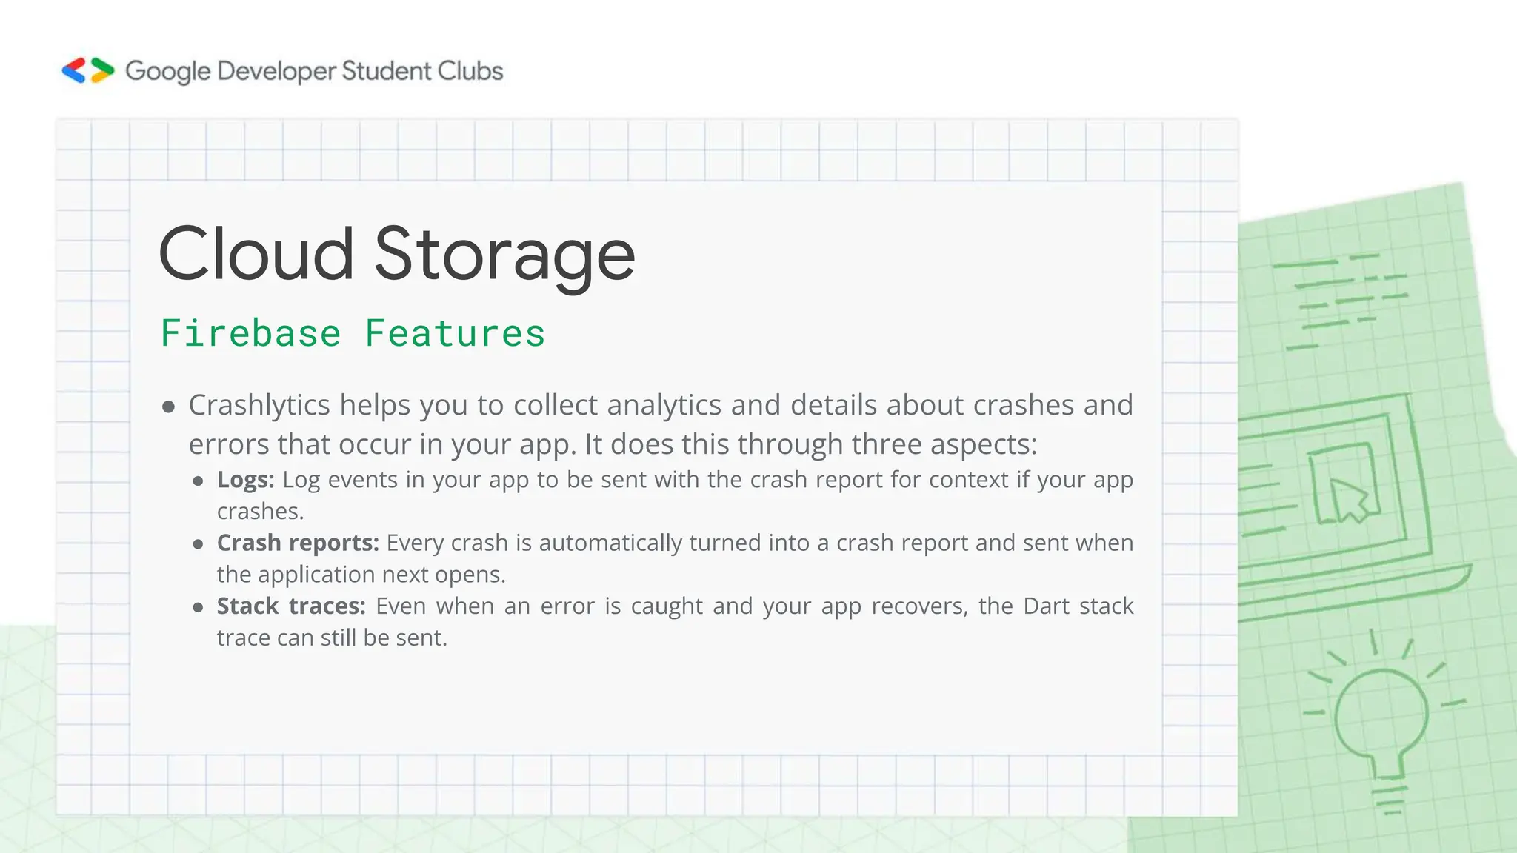Click the bold Crash reports: label
This screenshot has height=853, width=1517.
(x=298, y=543)
